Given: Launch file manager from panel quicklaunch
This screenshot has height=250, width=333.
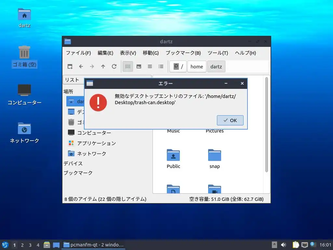Looking at the screenshot, I should click(47, 245).
